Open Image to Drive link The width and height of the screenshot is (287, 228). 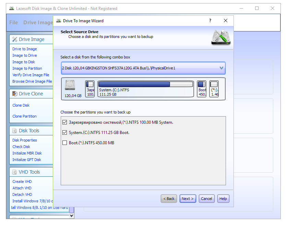[x=25, y=55]
